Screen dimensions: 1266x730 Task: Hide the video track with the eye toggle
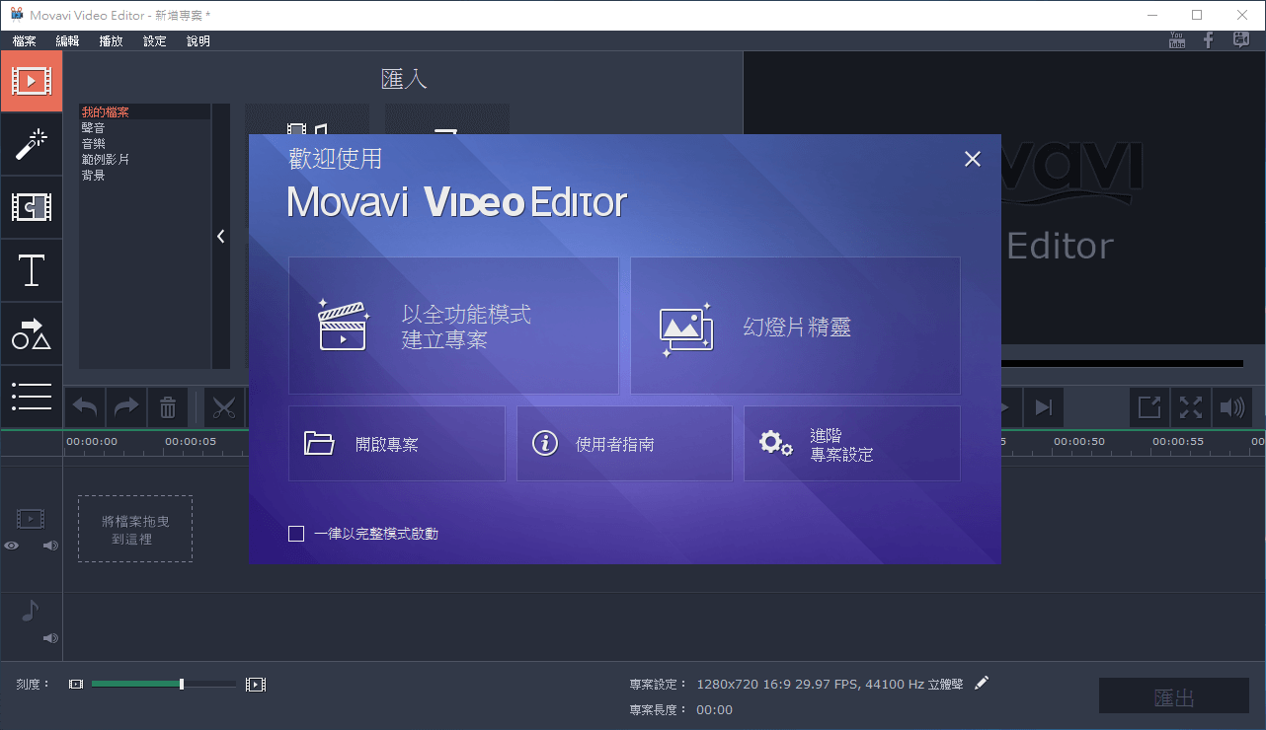pyautogui.click(x=11, y=545)
